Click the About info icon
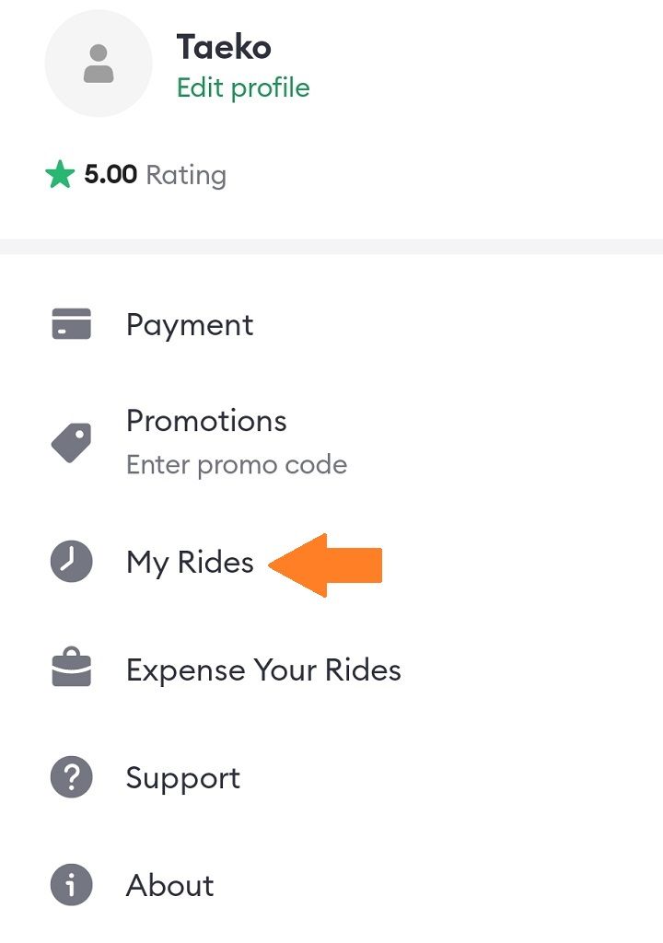The image size is (663, 943). pos(71,886)
